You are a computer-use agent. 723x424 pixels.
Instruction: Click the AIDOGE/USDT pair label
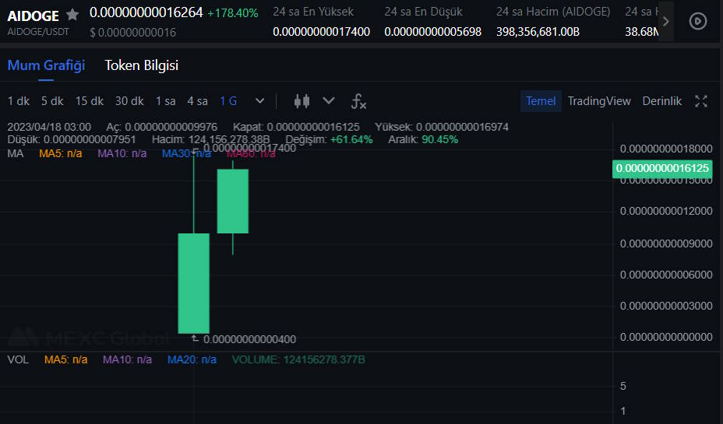click(38, 32)
